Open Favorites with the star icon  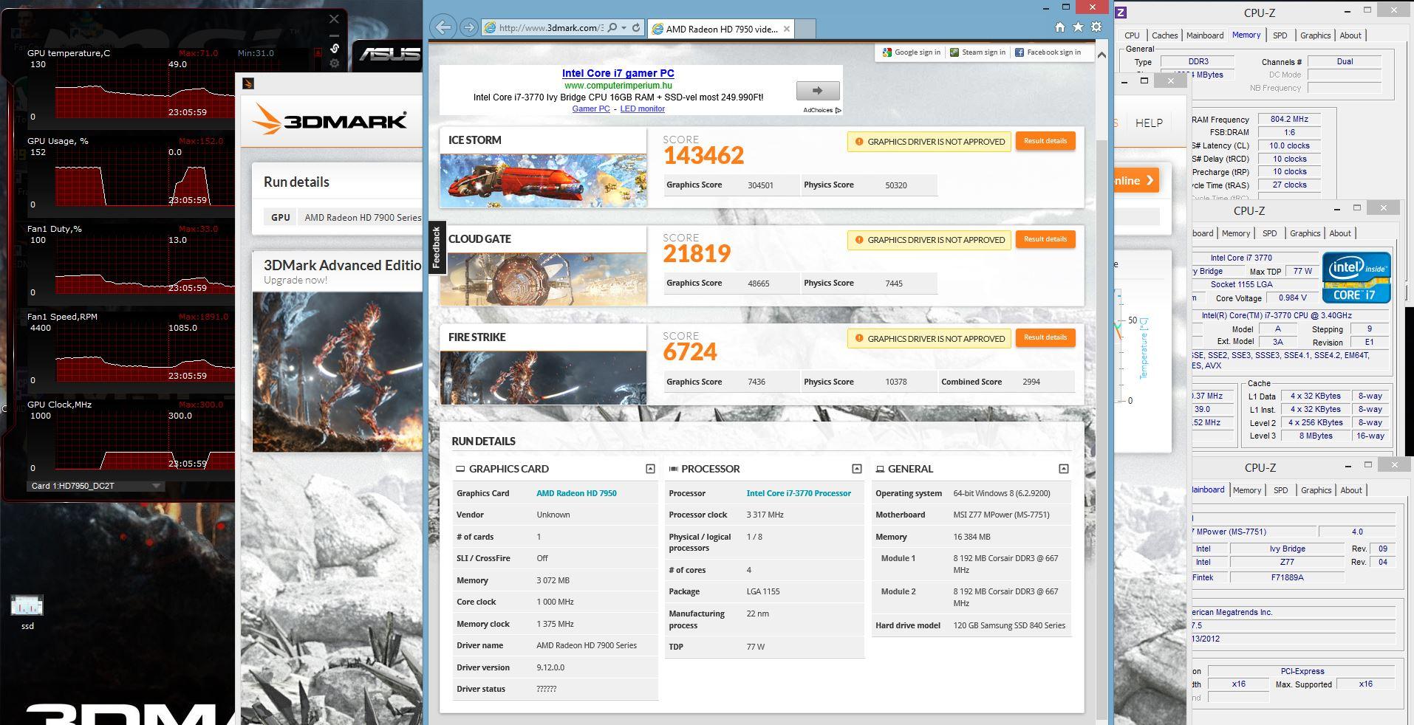pyautogui.click(x=1078, y=27)
